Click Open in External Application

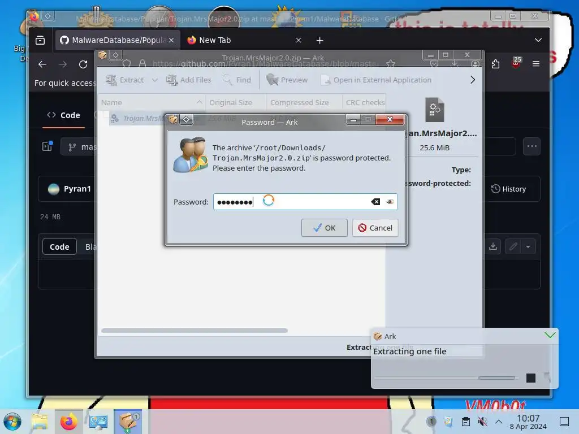click(376, 80)
